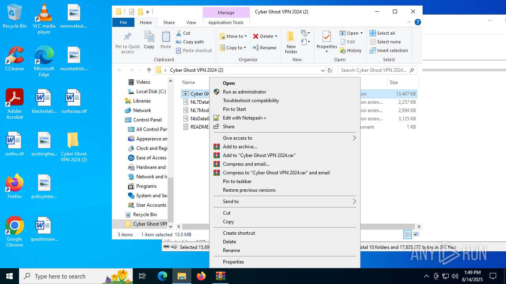Click the Refresh address bar button
Screen dimensions: 506x284
(330, 70)
